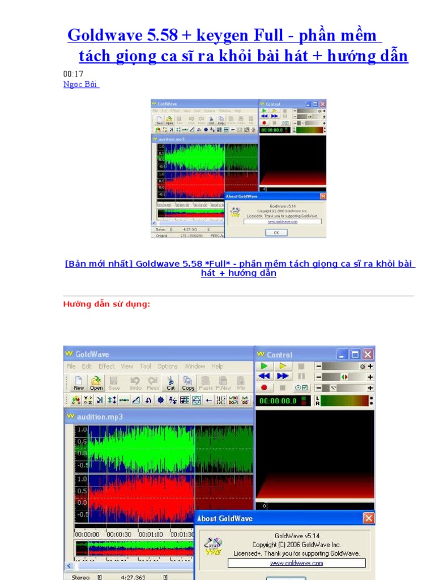Click the speed slider in Control window
Image resolution: width=435 pixels, height=580 pixels.
pos(344,388)
